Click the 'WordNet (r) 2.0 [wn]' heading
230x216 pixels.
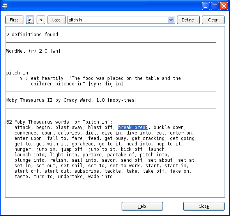pos(33,51)
